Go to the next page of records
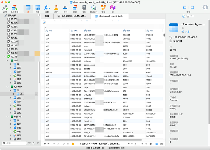Screen dimensions: 210x150 pyautogui.click(x=142, y=144)
